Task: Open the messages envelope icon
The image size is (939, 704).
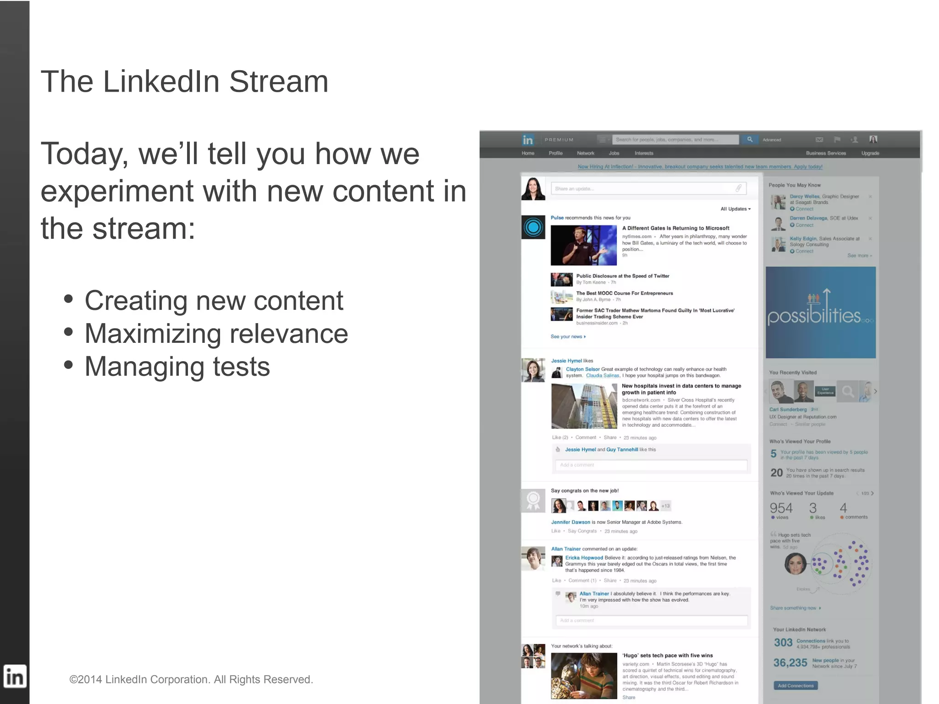Action: 819,140
